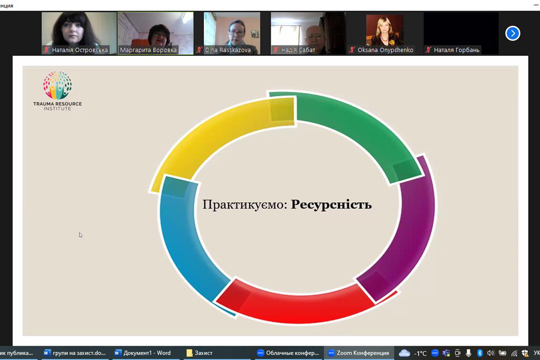Click the Trauma Resource Institute logo
Screen dimensions: 540x360
pos(58,91)
